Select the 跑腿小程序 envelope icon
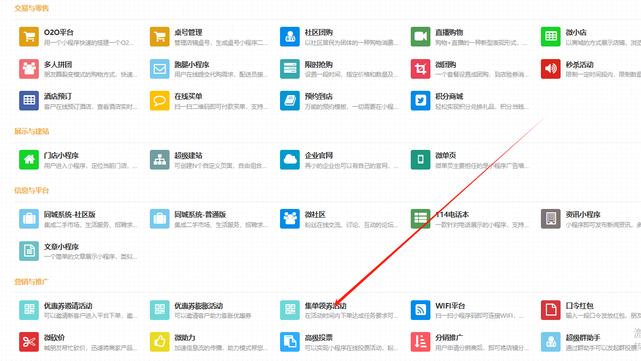The height and width of the screenshot is (361, 641). pos(160,69)
